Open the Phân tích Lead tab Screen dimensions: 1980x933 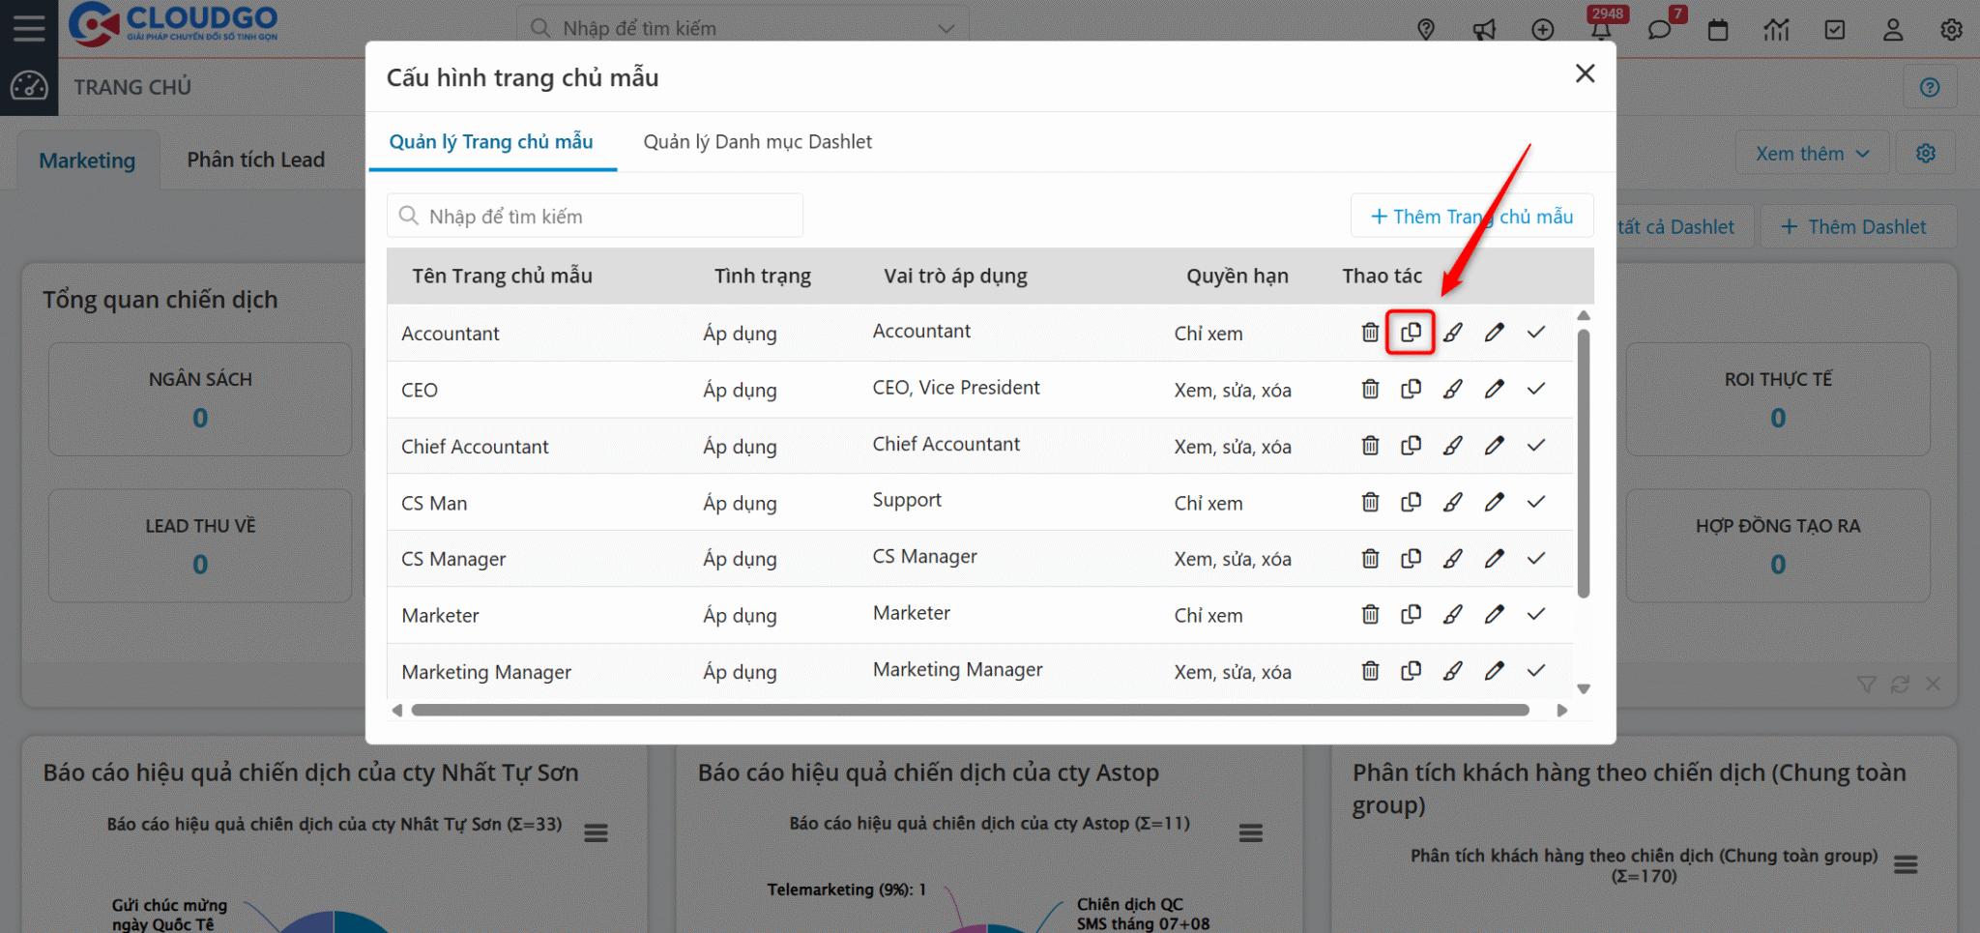[x=256, y=160]
